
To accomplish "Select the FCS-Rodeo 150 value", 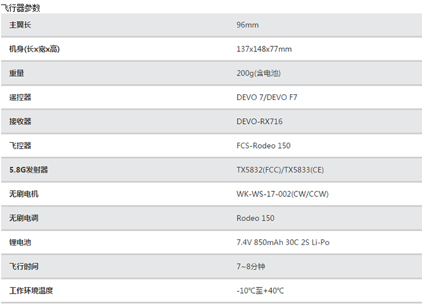I will tap(263, 146).
